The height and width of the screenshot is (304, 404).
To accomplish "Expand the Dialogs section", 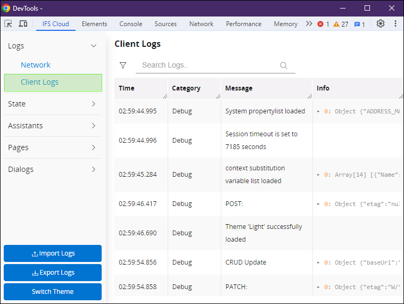I will pyautogui.click(x=94, y=169).
